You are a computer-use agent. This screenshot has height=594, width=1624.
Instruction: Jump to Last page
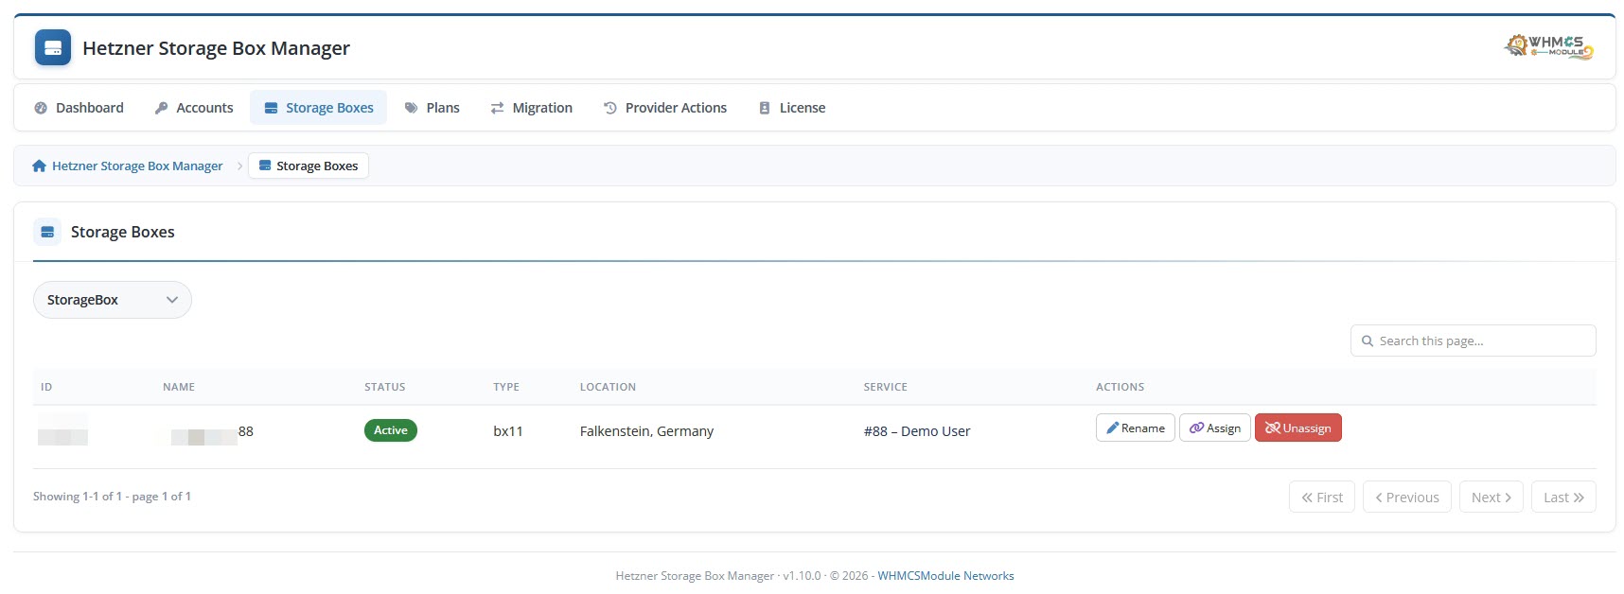[1563, 498]
